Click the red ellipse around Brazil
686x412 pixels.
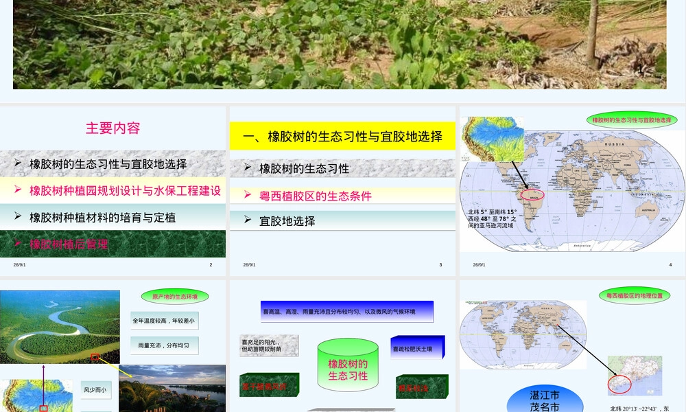tap(532, 195)
